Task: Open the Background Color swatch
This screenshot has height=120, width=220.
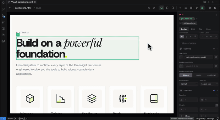Action: click(181, 66)
